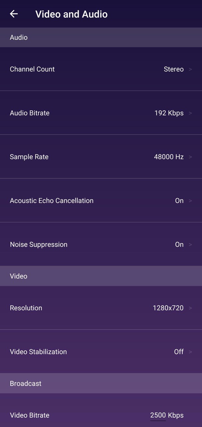Select the Broadcast section header

click(25, 383)
